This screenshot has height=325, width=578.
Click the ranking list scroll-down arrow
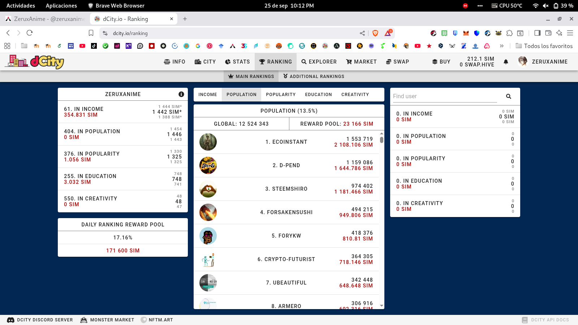click(381, 306)
